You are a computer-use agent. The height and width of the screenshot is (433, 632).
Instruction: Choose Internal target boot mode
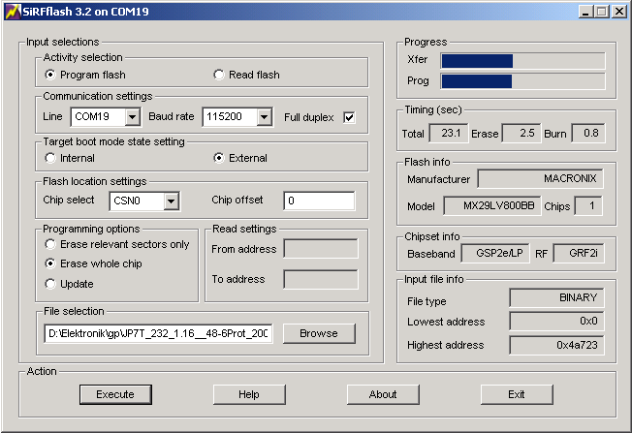click(50, 158)
